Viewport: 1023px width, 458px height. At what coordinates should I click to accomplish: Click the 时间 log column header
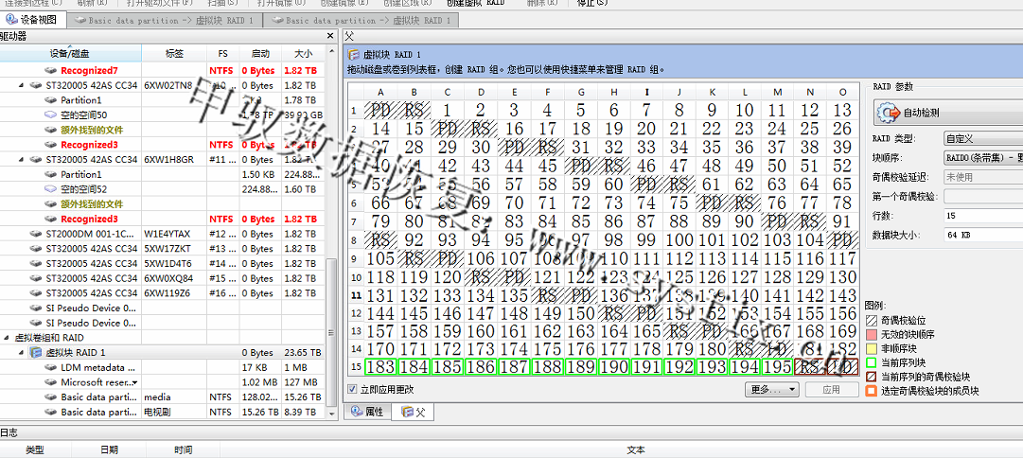[184, 449]
